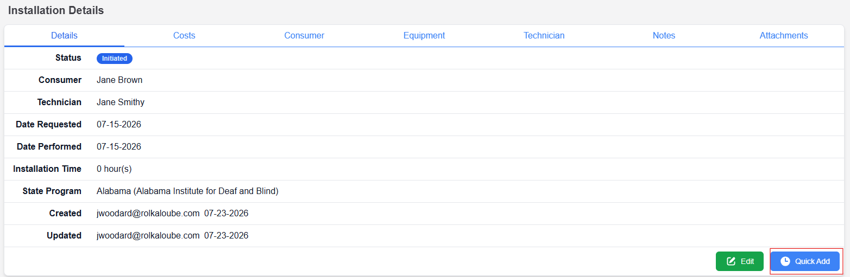Viewport: 850px width, 277px height.
Task: Open the Attachments tab
Action: 784,35
